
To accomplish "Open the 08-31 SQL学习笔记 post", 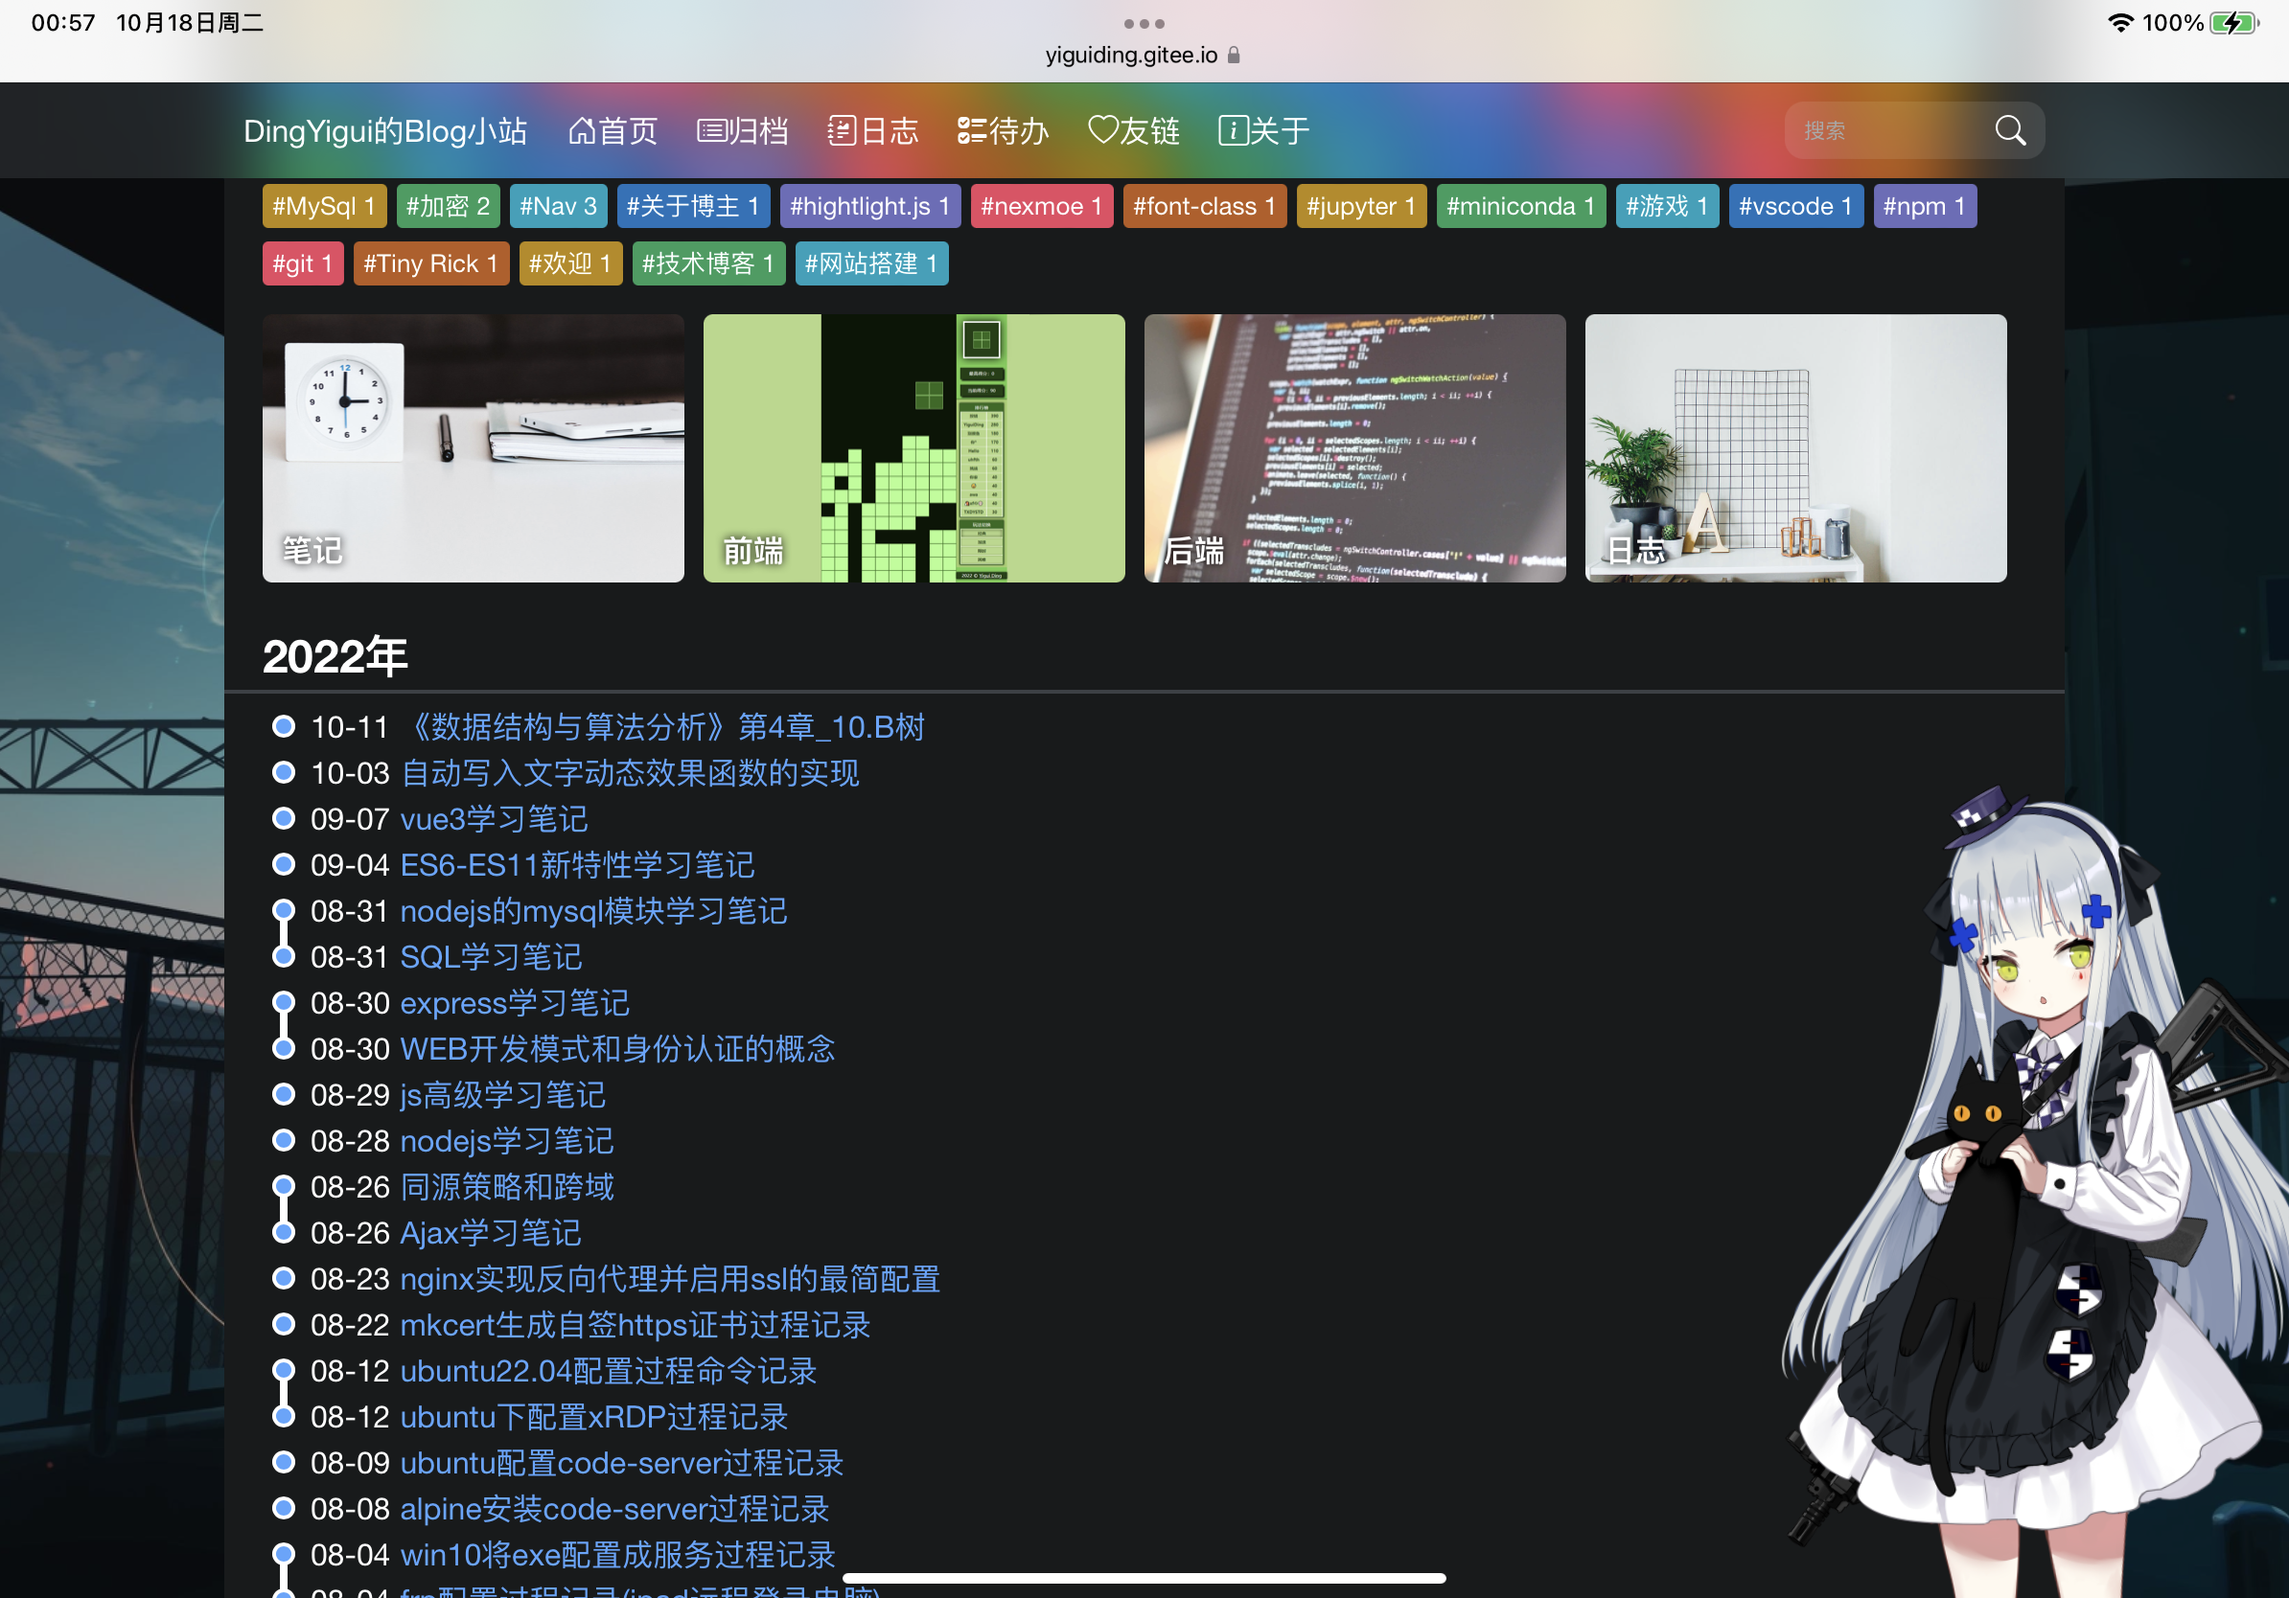I will [x=491, y=956].
